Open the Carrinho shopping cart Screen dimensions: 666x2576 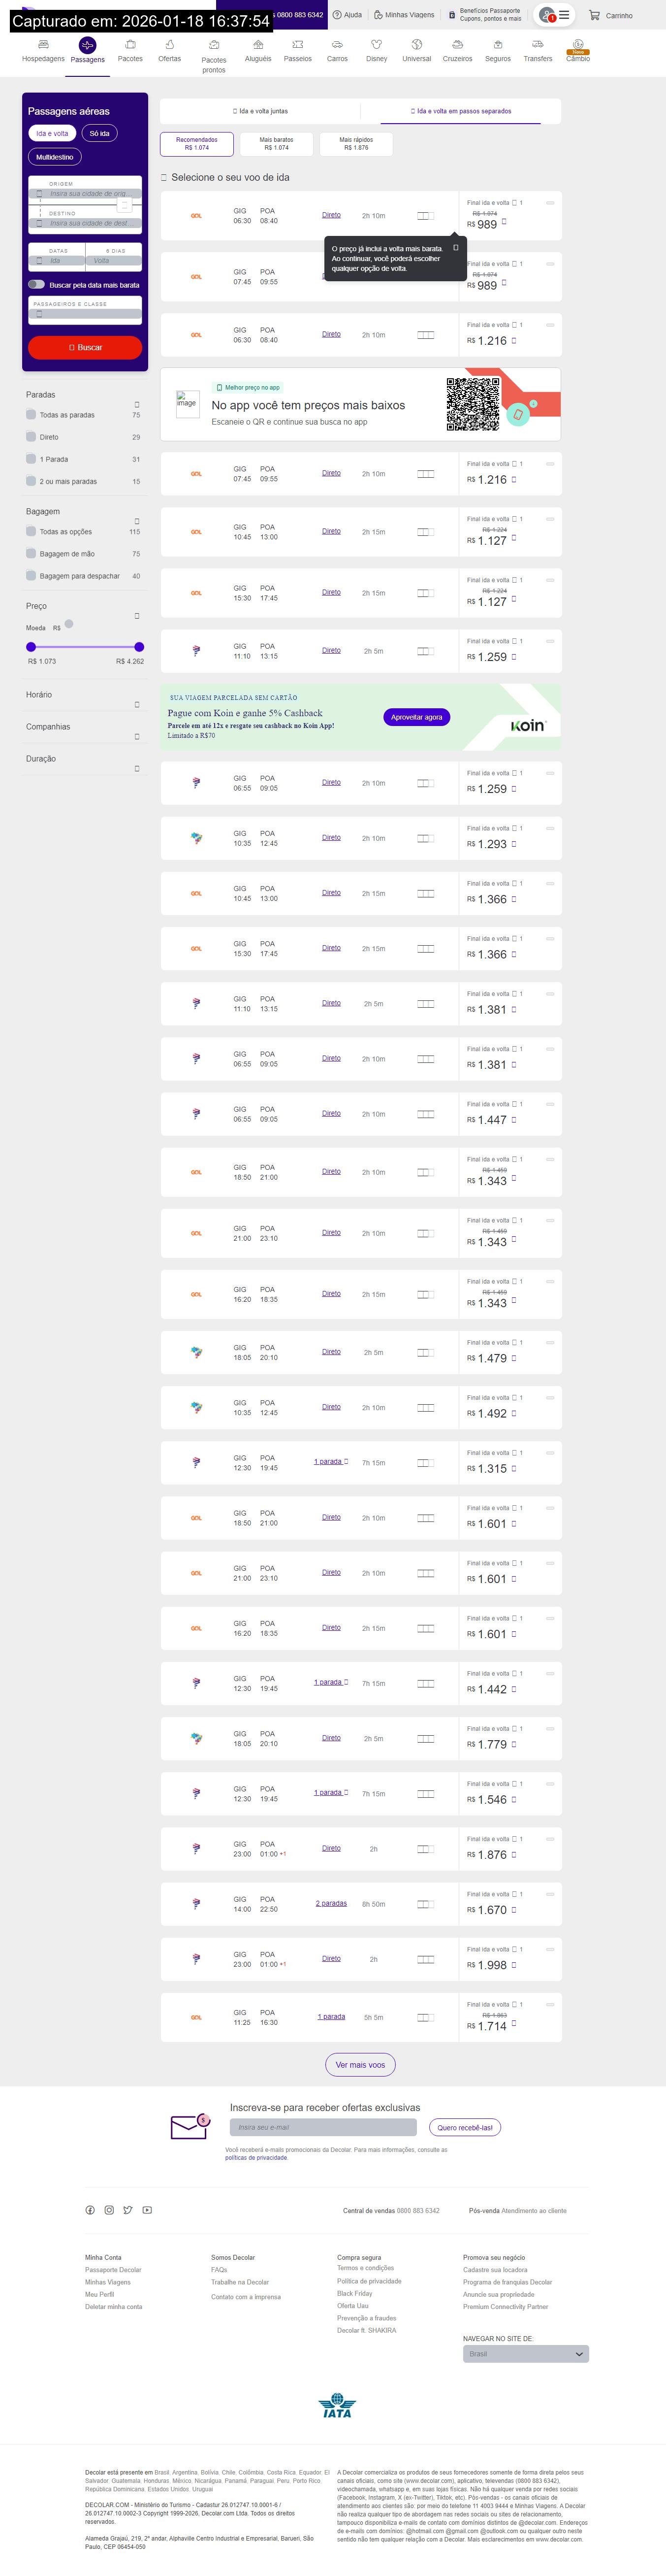coord(610,15)
